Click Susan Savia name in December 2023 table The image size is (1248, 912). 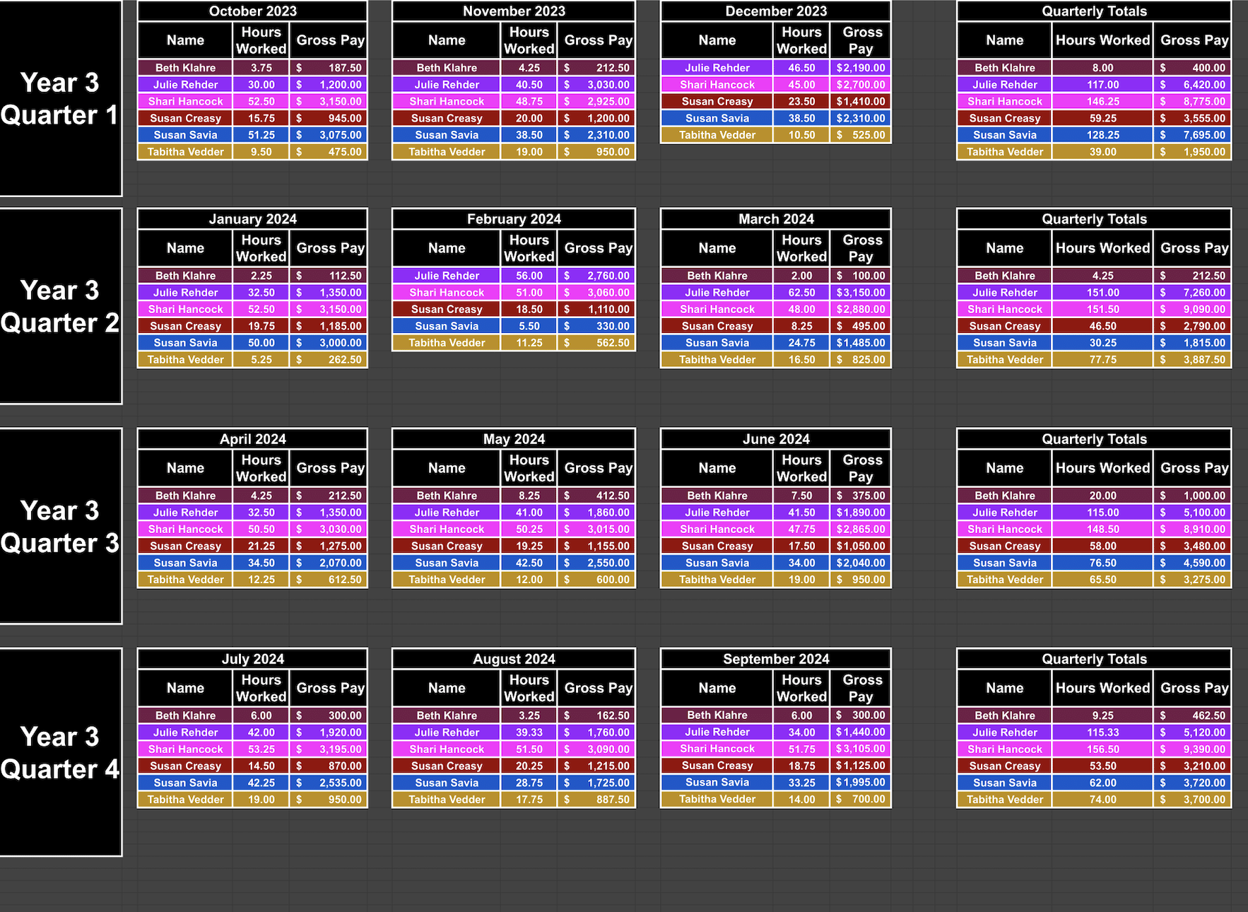pyautogui.click(x=717, y=118)
